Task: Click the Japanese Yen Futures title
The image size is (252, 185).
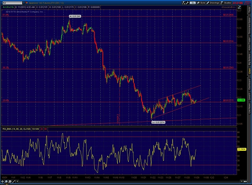Action: (46, 3)
